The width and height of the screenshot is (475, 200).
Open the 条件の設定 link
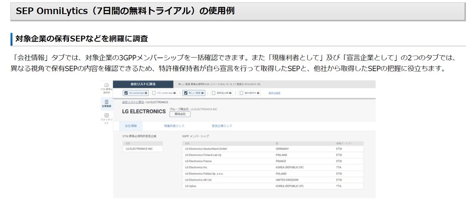click(x=274, y=93)
